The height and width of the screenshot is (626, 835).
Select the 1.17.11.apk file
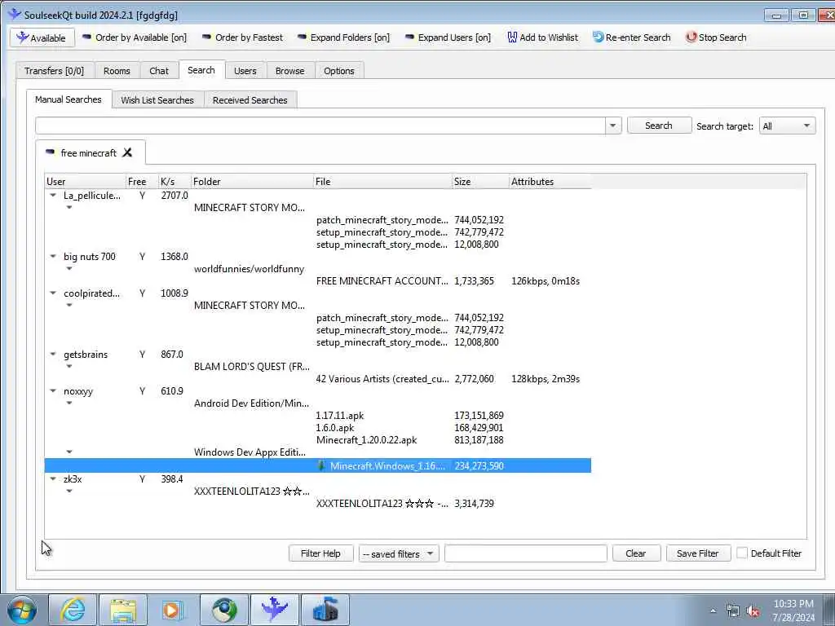point(340,416)
